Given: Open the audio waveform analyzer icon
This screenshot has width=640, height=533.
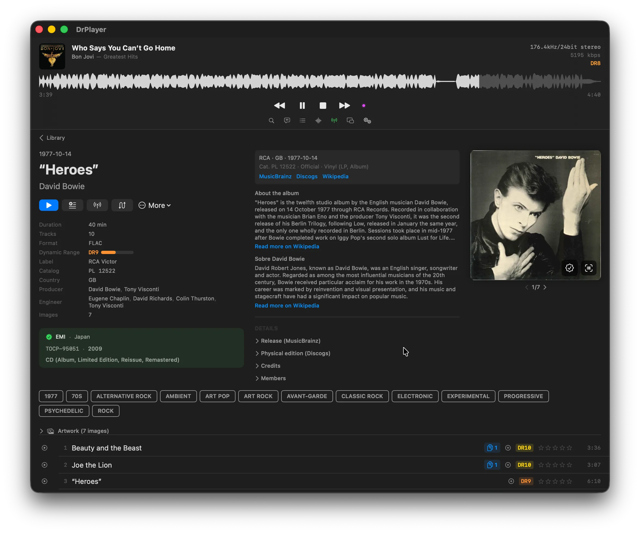Looking at the screenshot, I should (318, 120).
